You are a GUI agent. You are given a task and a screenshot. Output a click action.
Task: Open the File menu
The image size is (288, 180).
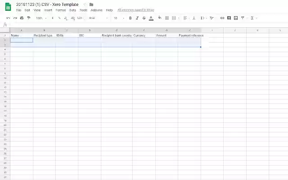[x=19, y=10]
